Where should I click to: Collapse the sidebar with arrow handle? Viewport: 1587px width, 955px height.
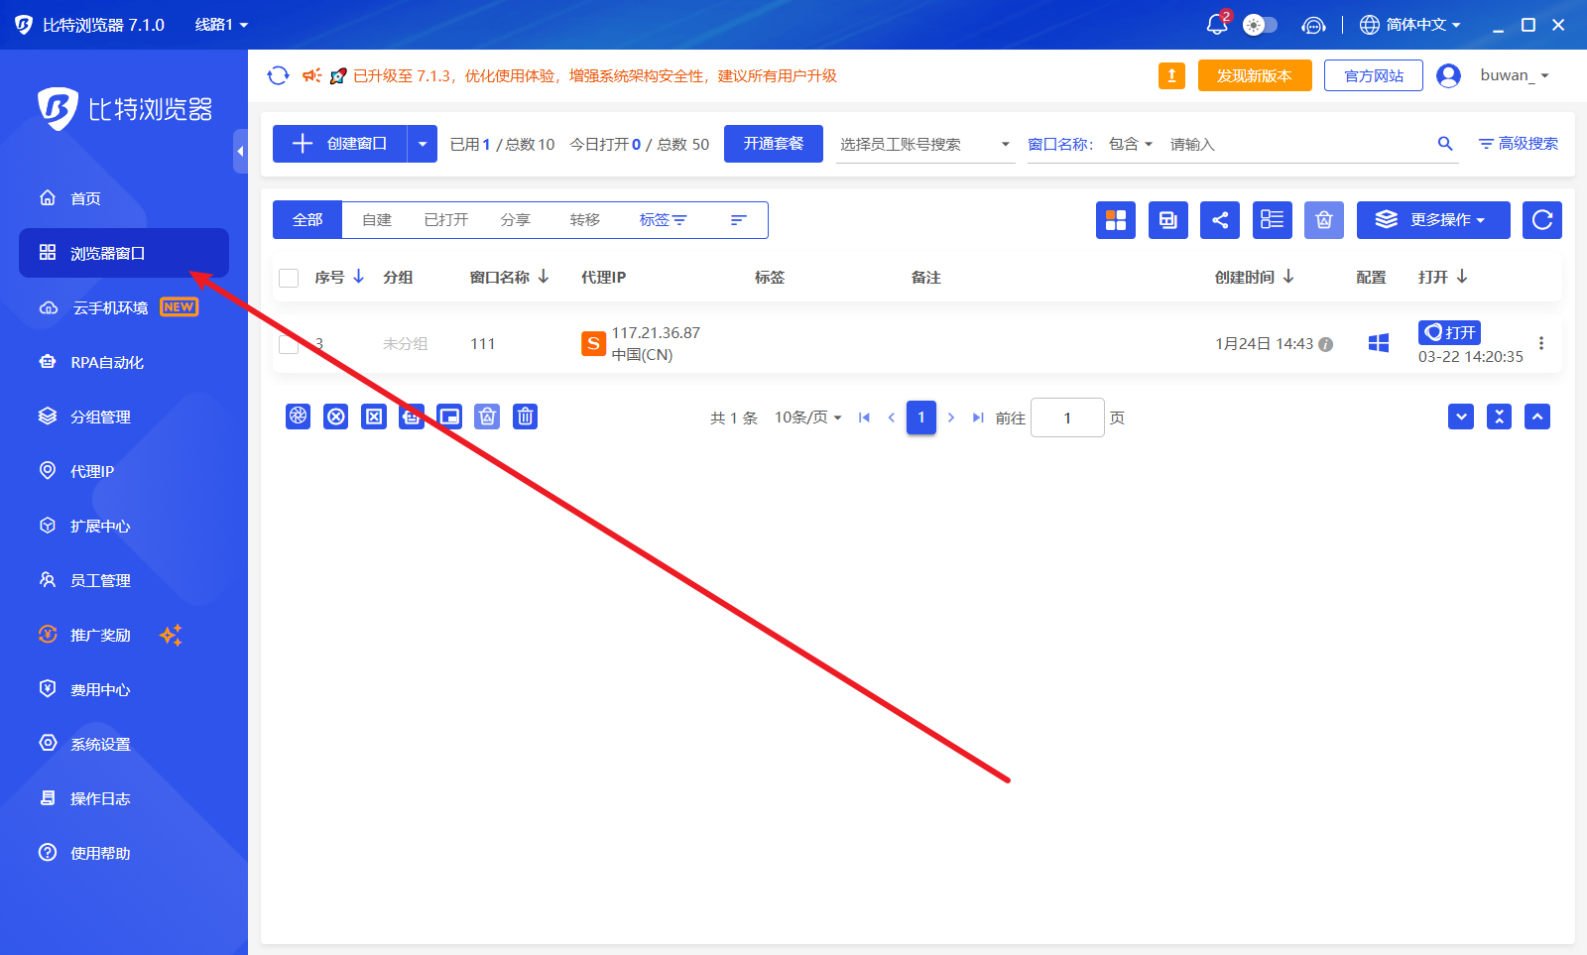240,151
